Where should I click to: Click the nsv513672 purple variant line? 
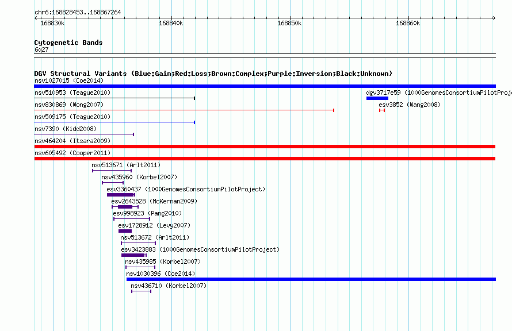[x=139, y=243]
